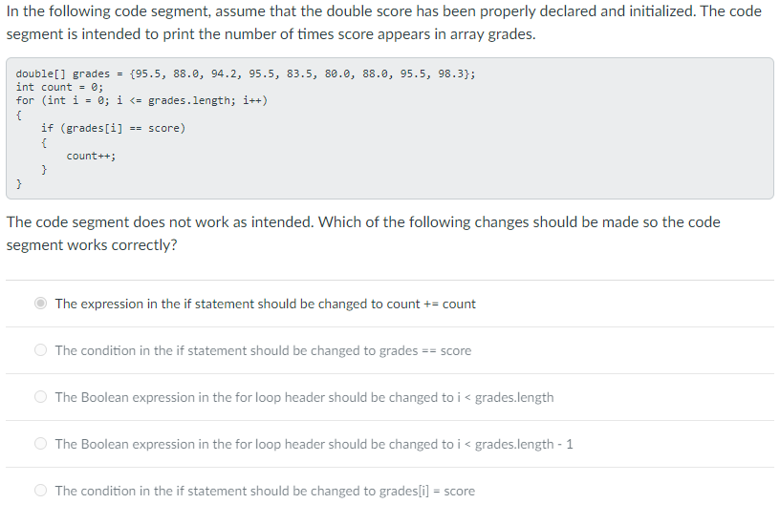The width and height of the screenshot is (780, 525).
Task: Click the 'double[] grades' array declaration line
Action: 246,74
